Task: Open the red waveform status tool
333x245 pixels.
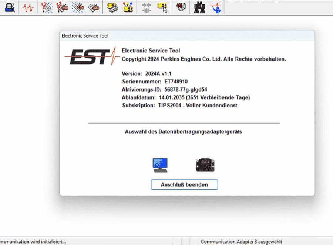Action: point(28,8)
